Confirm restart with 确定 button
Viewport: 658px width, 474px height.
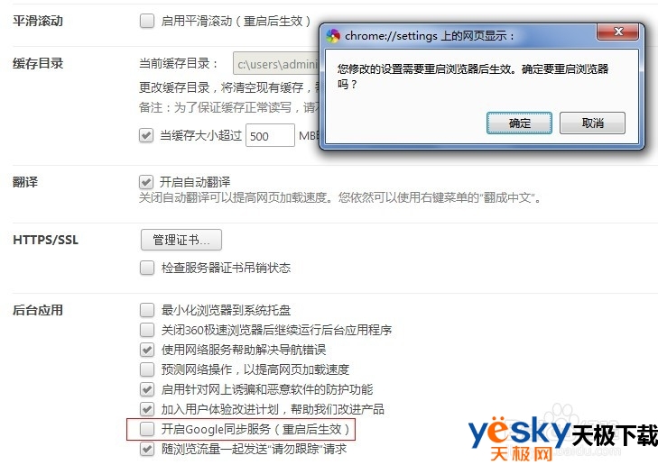(519, 123)
